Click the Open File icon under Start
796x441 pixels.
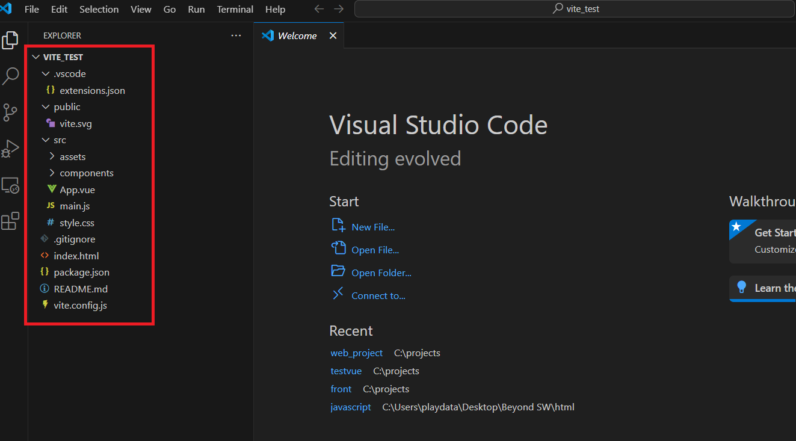(x=338, y=248)
